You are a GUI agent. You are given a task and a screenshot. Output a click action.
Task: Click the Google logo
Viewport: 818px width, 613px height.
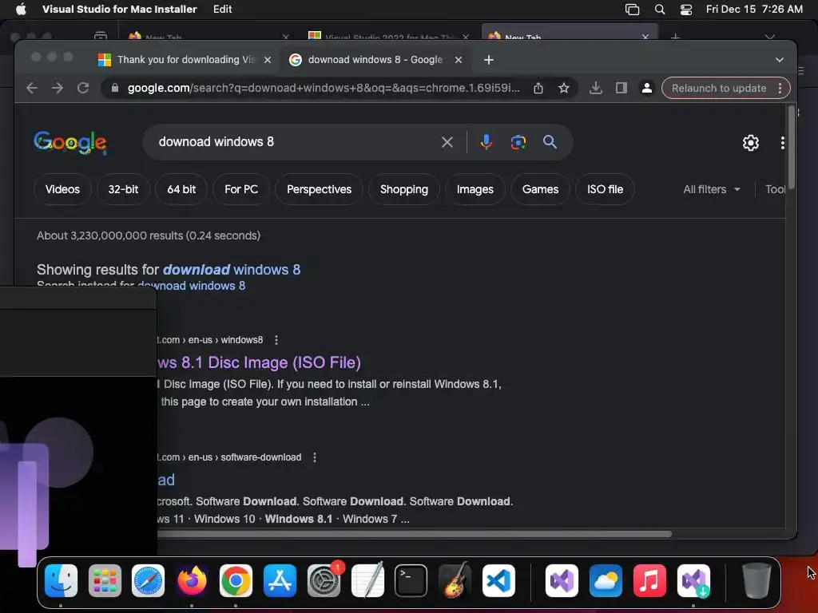point(70,142)
